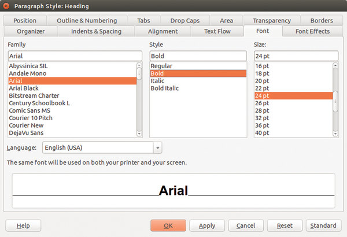Select the Font tab
Image resolution: width=347 pixels, height=237 pixels.
point(263,31)
